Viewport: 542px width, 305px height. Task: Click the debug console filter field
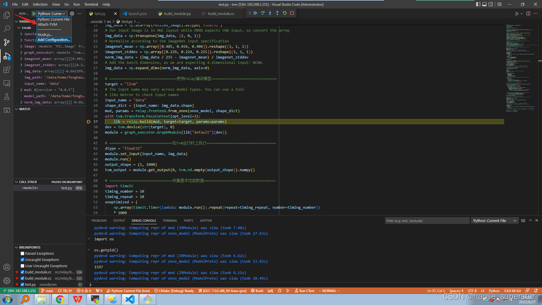[x=427, y=220]
